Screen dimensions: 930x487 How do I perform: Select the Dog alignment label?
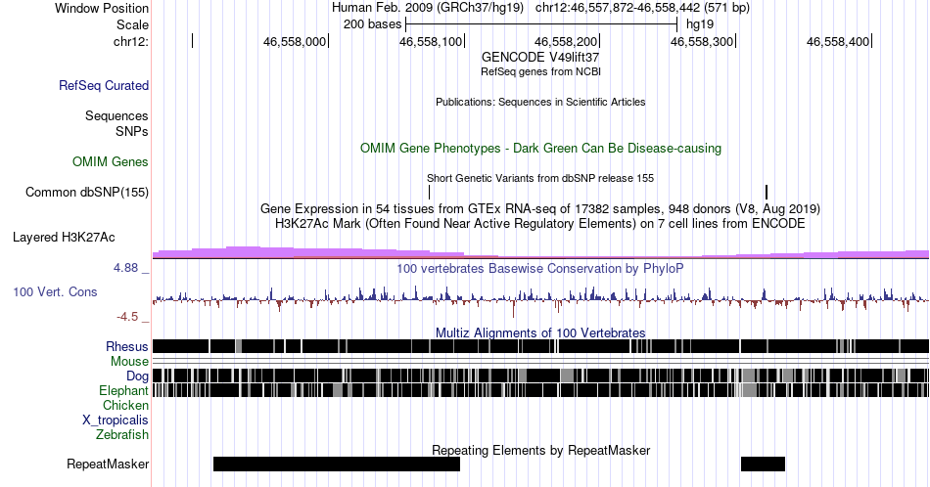(137, 376)
